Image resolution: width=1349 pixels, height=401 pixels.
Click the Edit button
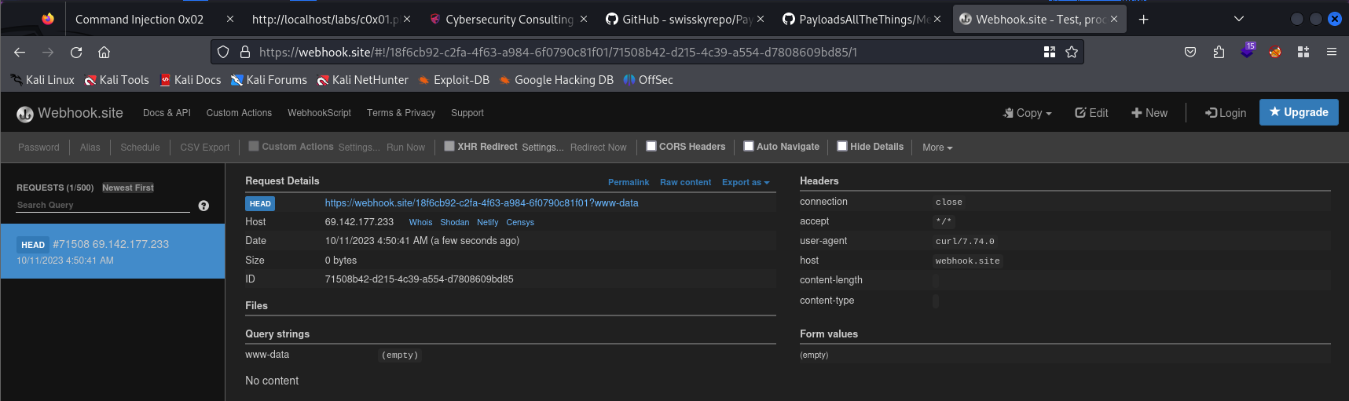coord(1091,113)
